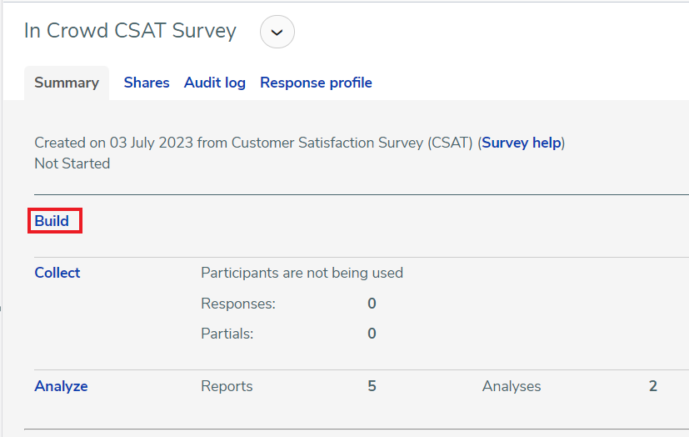Open the survey title dropdown chevron
The height and width of the screenshot is (437, 689).
tap(277, 33)
